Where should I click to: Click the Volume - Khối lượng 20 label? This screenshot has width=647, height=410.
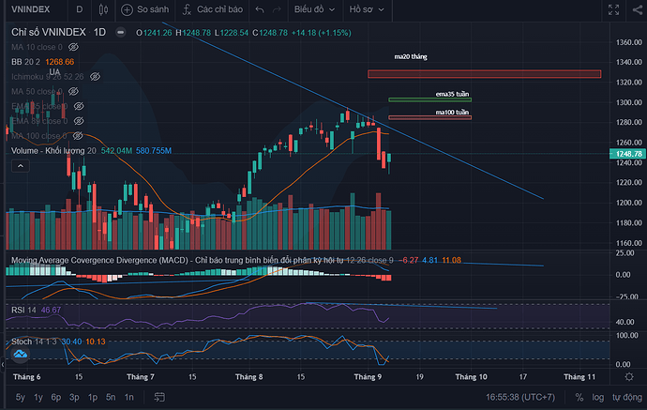53,151
